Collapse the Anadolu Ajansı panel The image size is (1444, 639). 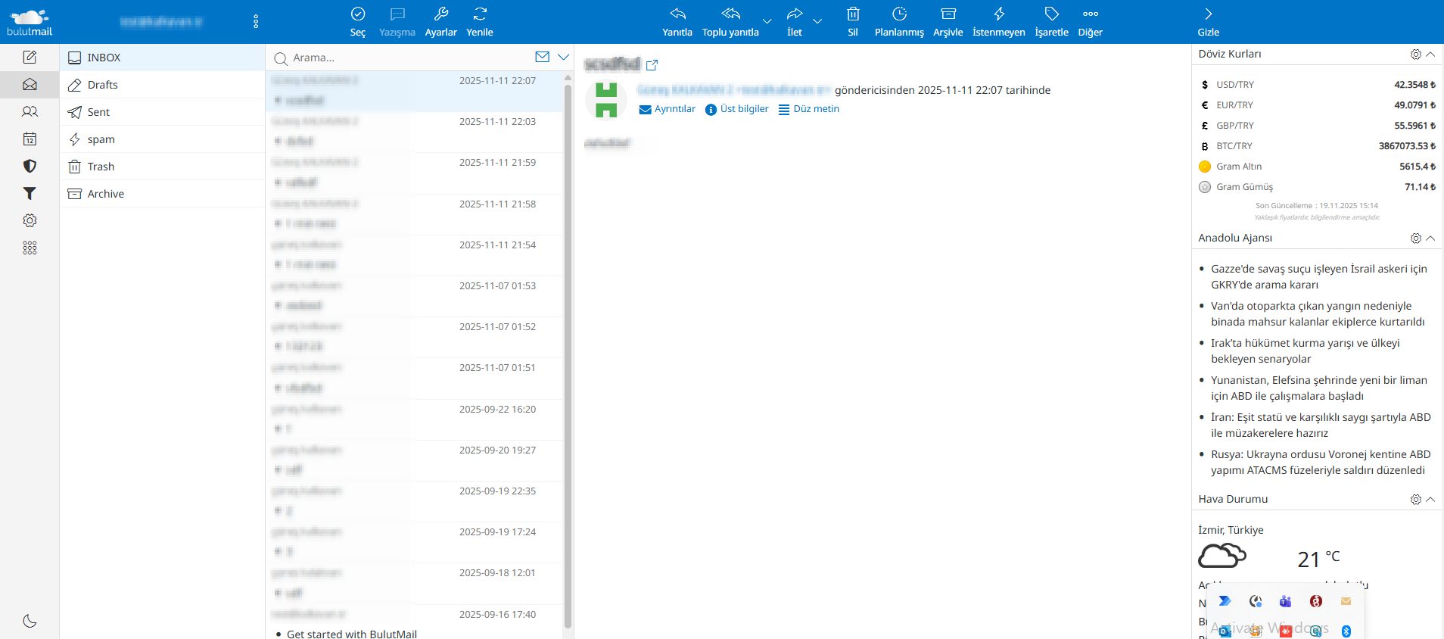pos(1430,238)
